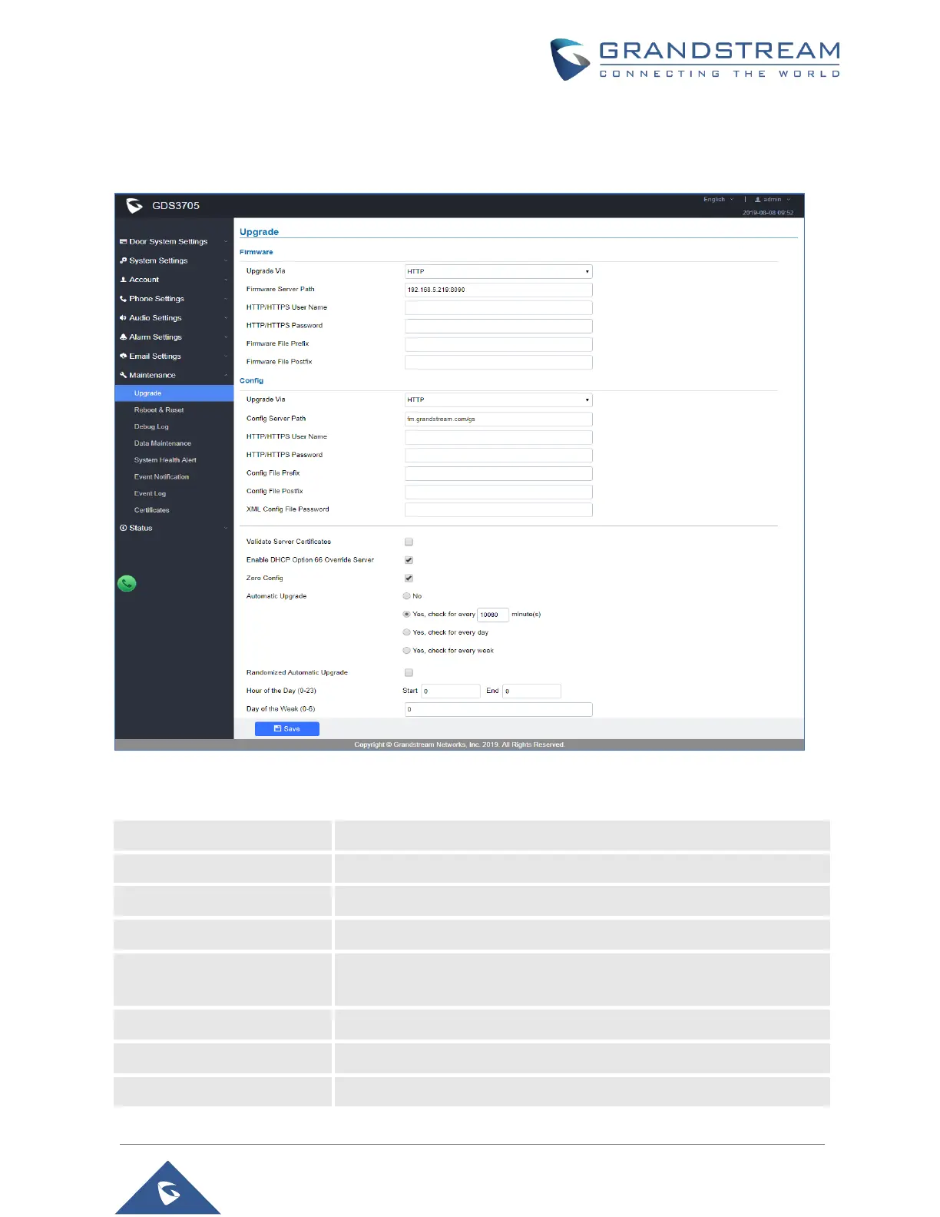Click the System Settings key icon
The height and width of the screenshot is (1217, 940).
[123, 260]
